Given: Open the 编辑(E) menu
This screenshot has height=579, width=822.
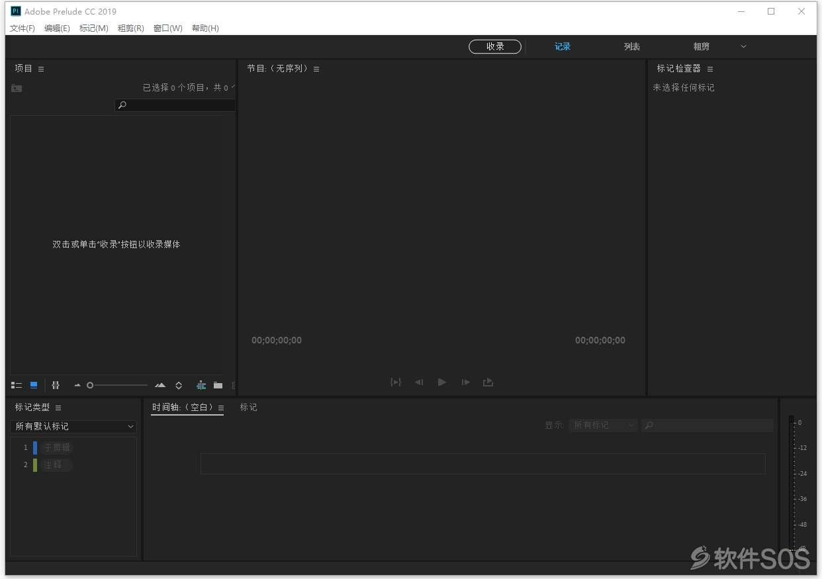Looking at the screenshot, I should [57, 28].
